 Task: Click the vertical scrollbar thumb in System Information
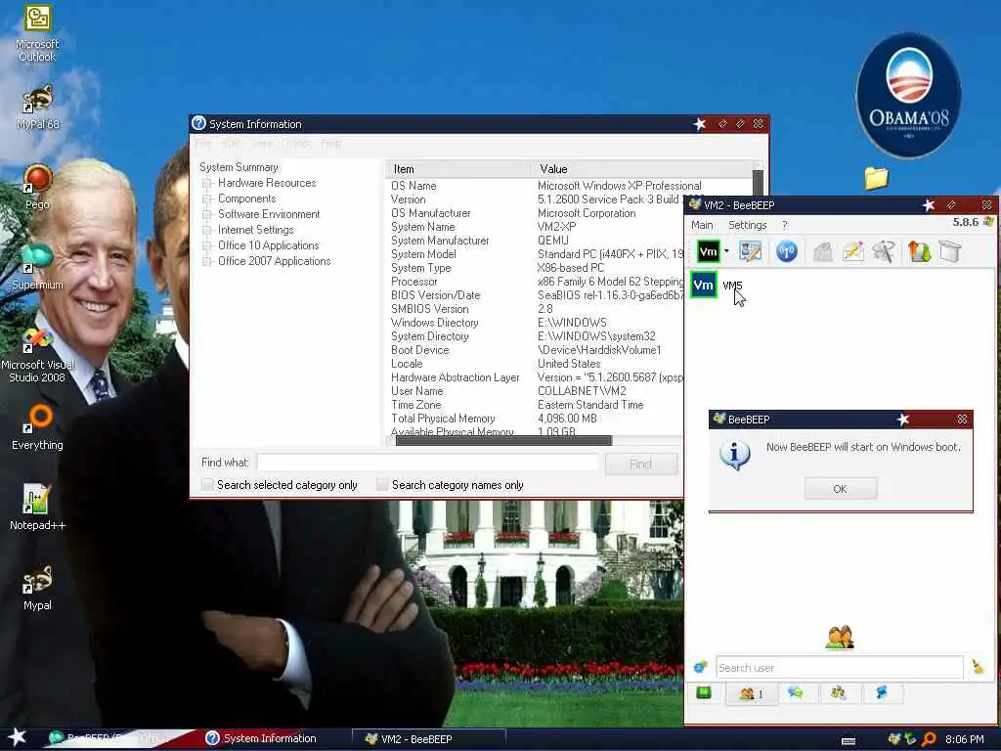[758, 183]
